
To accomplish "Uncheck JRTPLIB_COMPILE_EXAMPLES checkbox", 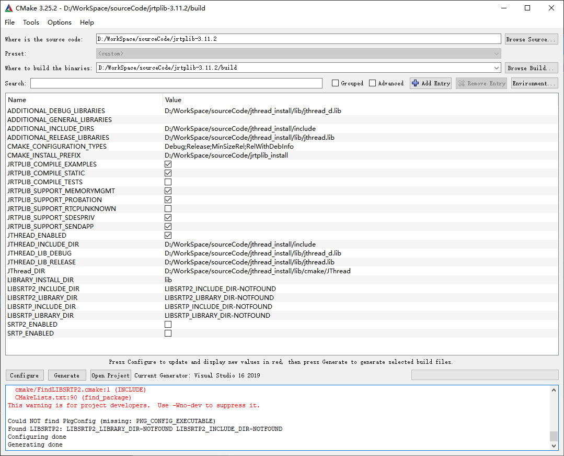I will click(x=168, y=164).
